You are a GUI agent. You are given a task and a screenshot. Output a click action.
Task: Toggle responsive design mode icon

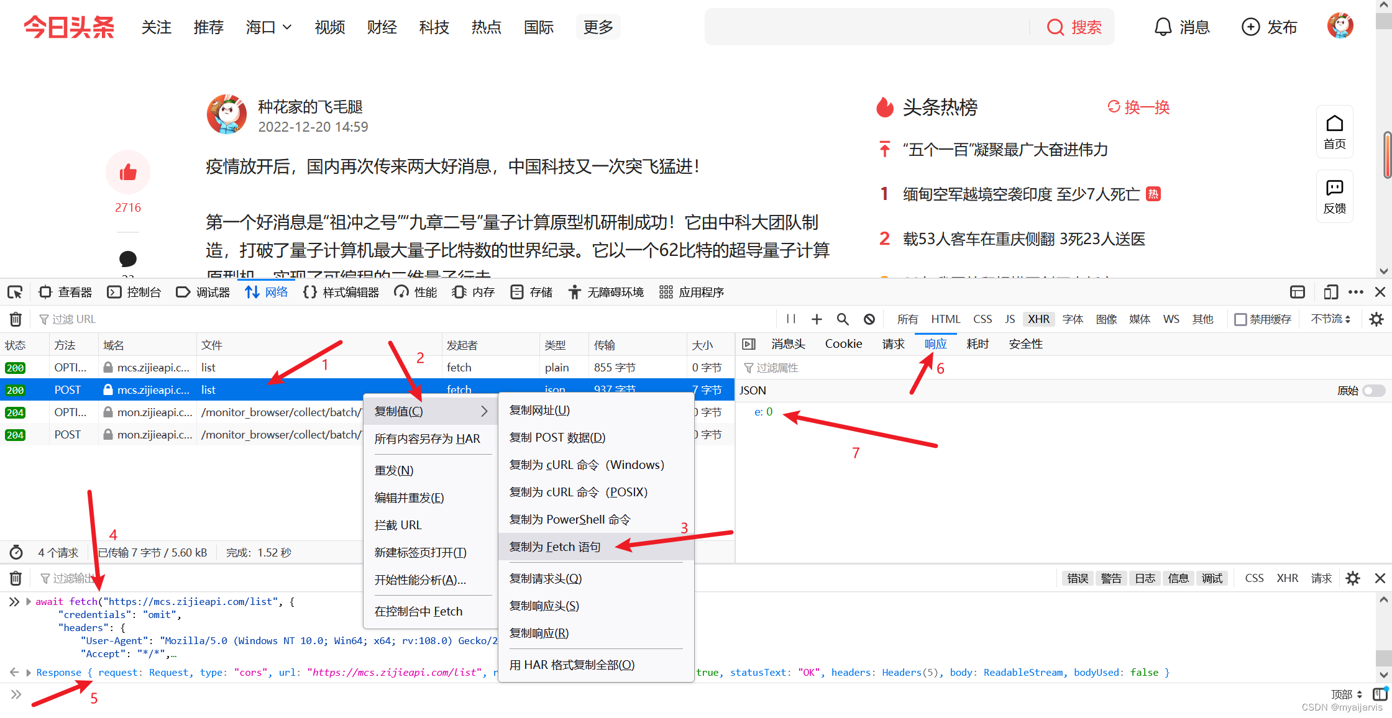coord(1330,292)
